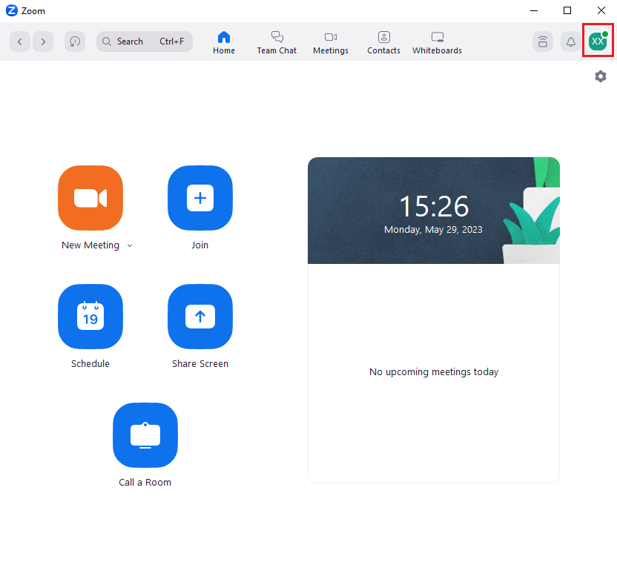This screenshot has width=617, height=582.
Task: Click the Join label
Action: tap(200, 245)
